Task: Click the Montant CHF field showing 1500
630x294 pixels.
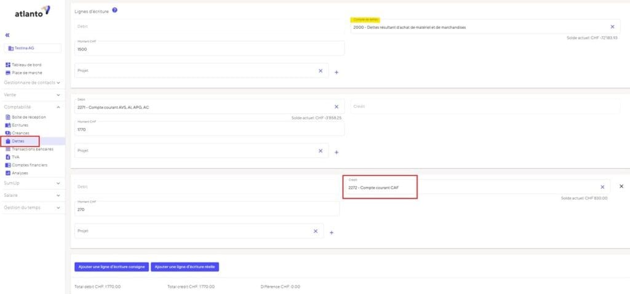Action: click(209, 48)
